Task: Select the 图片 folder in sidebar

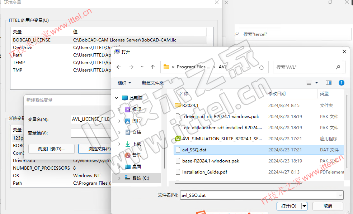Action: [x=133, y=121]
